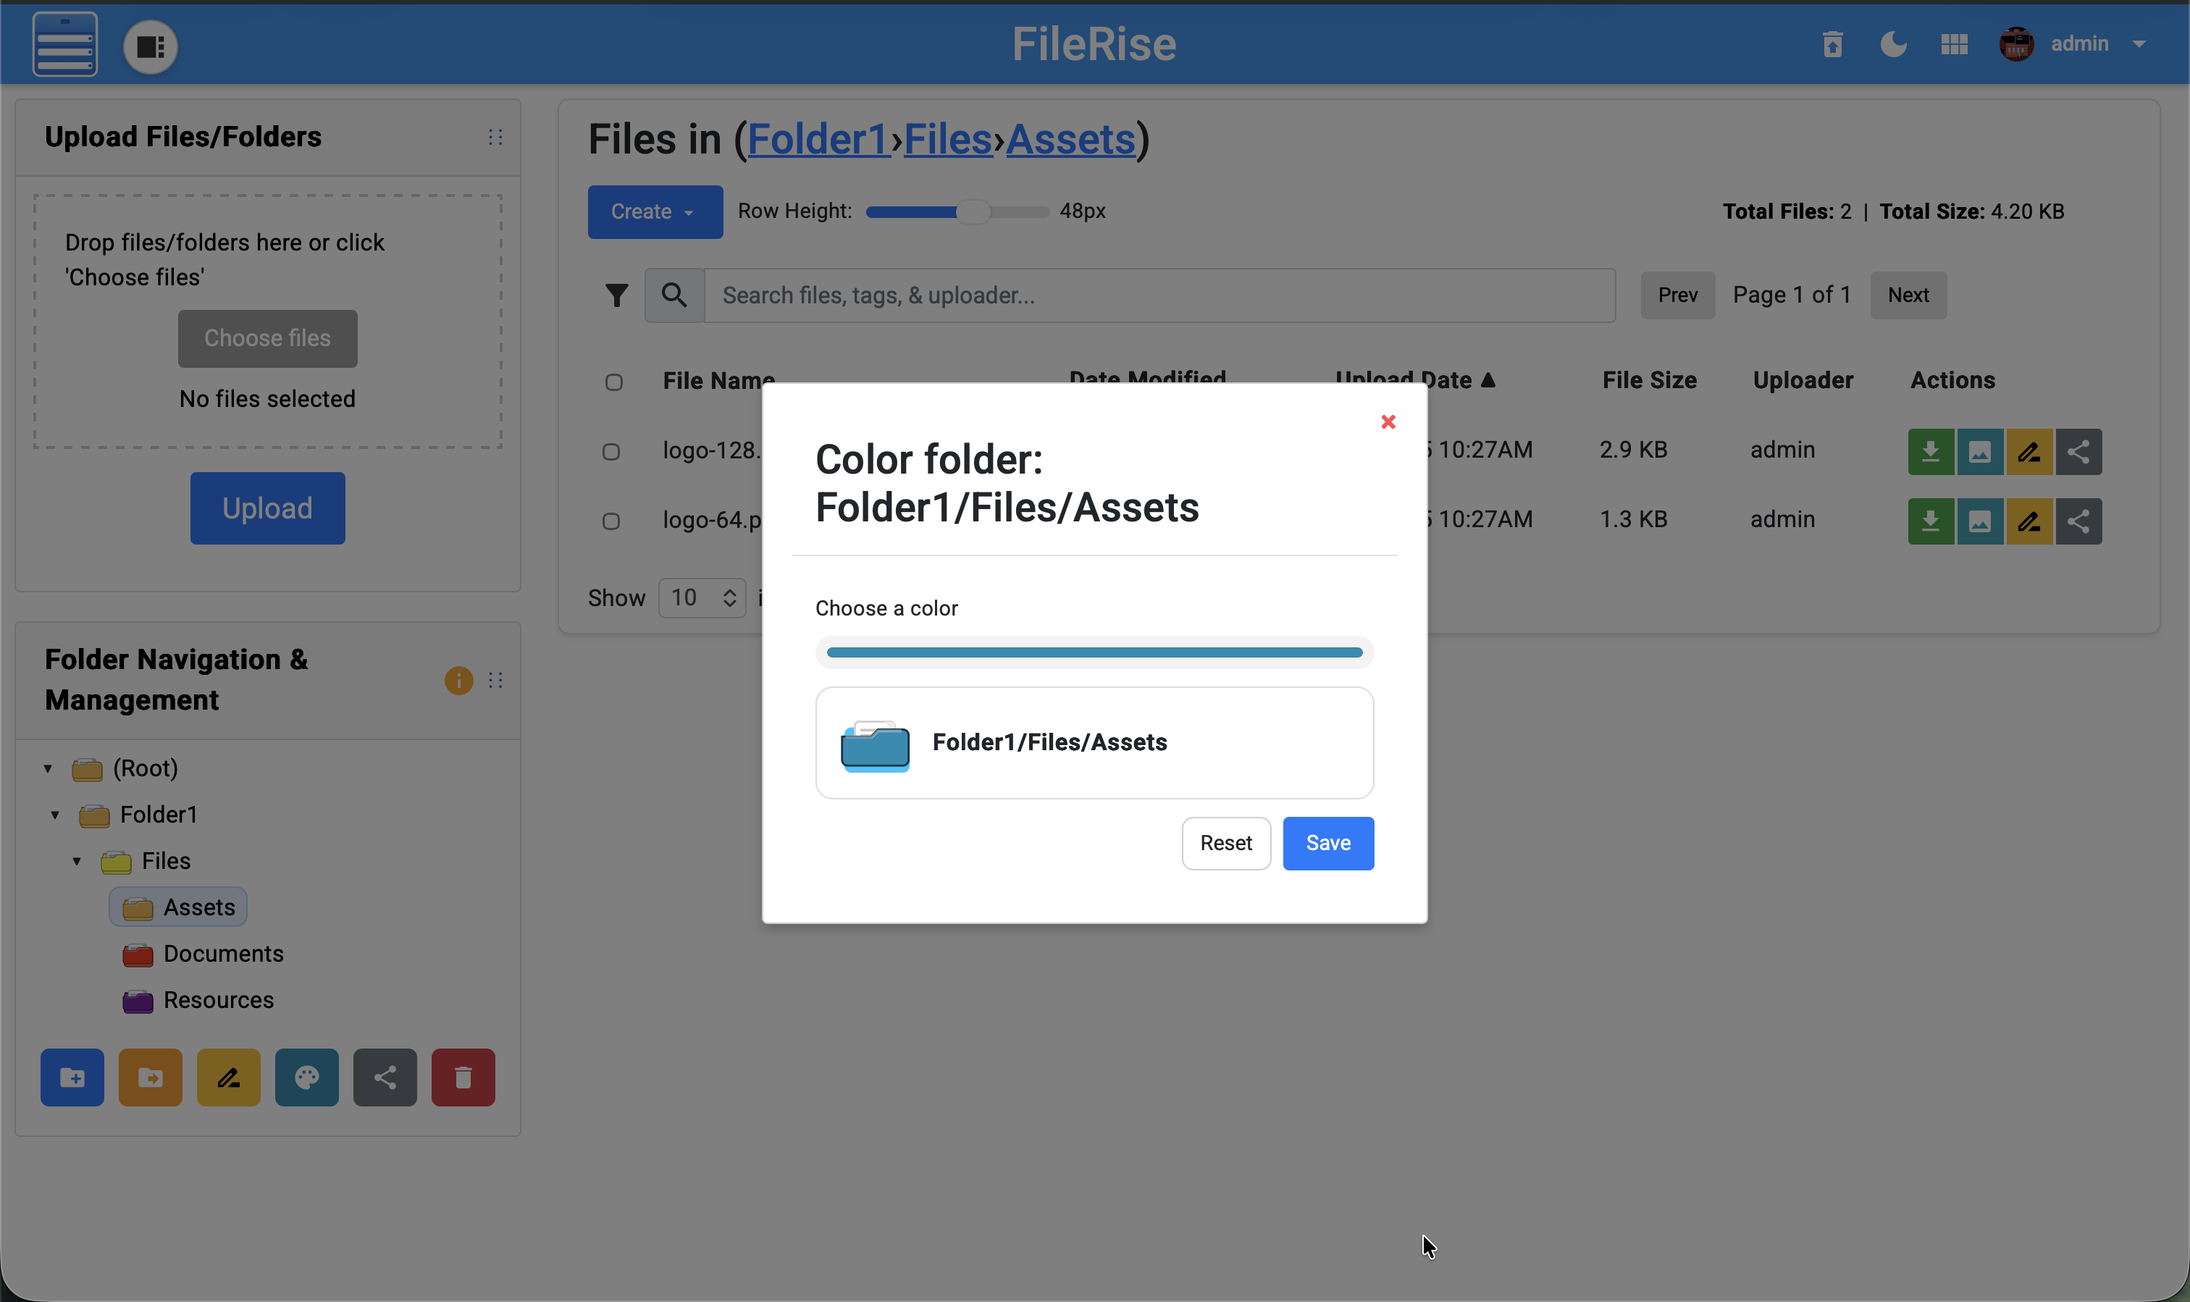
Task: Click the create new folder icon button
Action: click(72, 1077)
